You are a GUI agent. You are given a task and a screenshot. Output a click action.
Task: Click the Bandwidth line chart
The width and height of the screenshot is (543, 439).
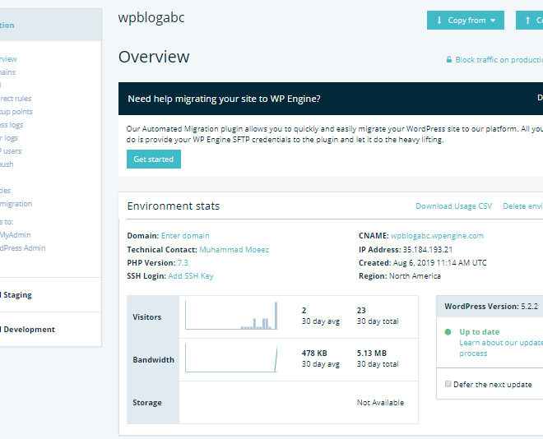(231, 358)
